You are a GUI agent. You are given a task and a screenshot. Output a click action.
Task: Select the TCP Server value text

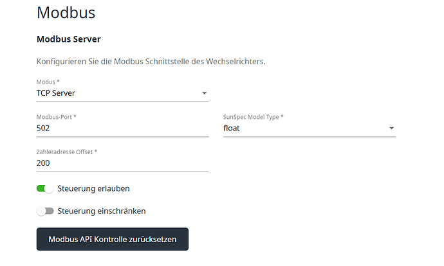coord(56,93)
